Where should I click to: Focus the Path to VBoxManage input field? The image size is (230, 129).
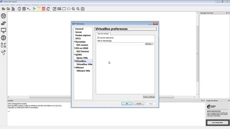coord(121,44)
